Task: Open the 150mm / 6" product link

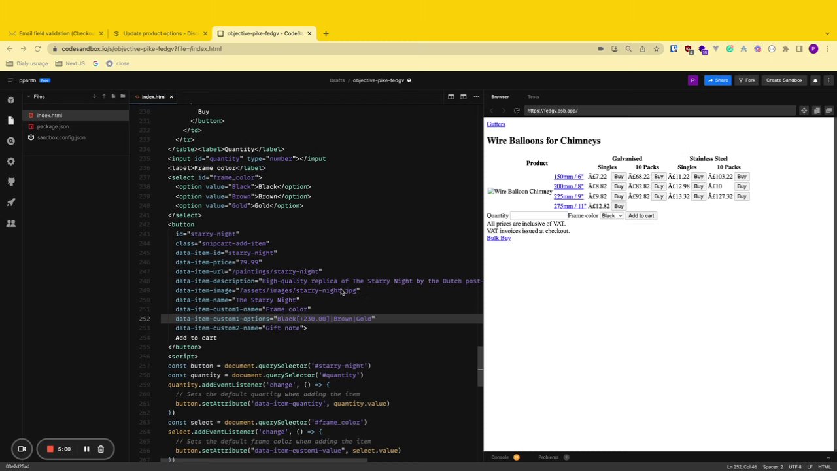Action: click(568, 177)
